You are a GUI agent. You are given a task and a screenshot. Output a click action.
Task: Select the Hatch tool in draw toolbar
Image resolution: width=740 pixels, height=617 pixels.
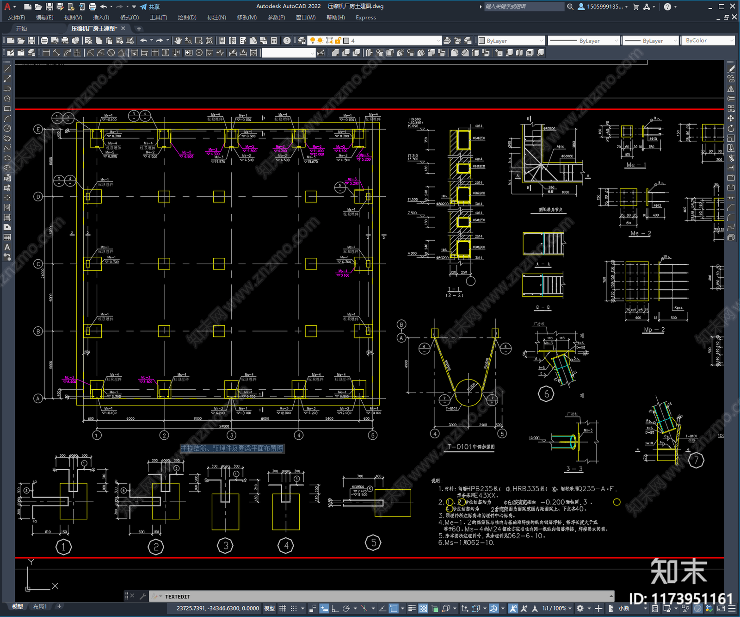[7, 207]
